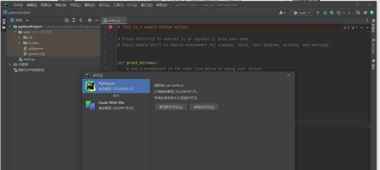380x170 pixels.
Task: Open the 帮助(H) menu
Action: pos(161,5)
